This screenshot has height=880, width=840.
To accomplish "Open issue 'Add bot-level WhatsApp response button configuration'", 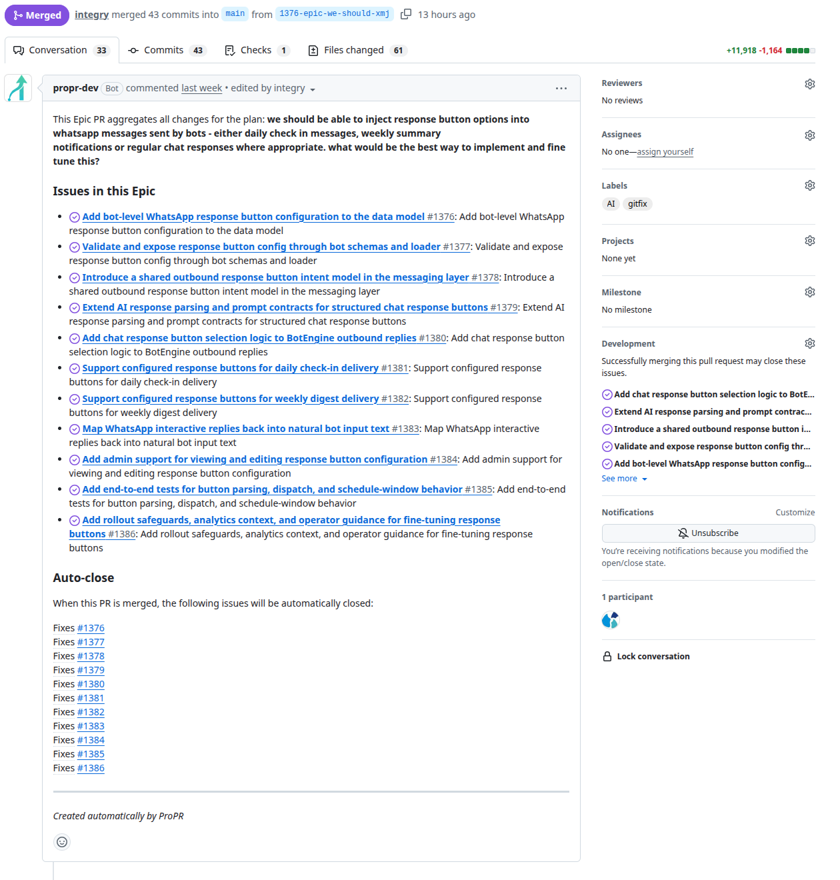I will pos(253,217).
